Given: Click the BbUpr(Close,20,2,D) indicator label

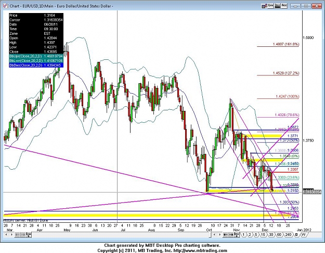Looking at the screenshot, I should [26, 56].
